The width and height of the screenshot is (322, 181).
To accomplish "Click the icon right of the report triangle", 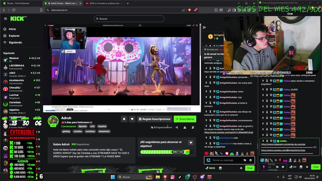I will [193, 127].
